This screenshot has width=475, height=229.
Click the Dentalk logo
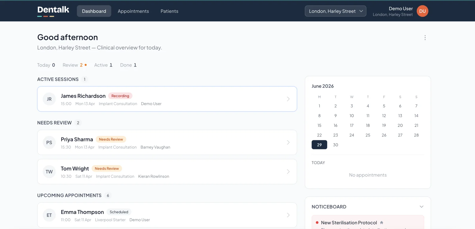pyautogui.click(x=53, y=11)
